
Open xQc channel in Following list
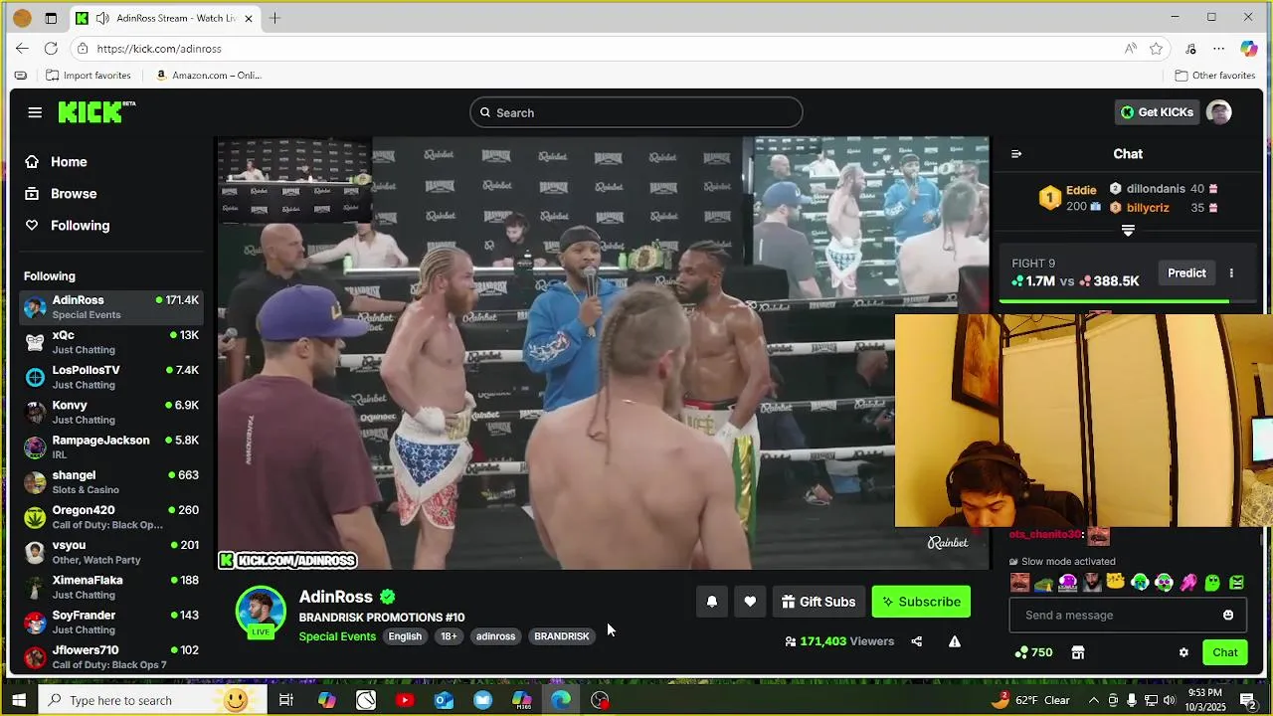tap(111, 342)
